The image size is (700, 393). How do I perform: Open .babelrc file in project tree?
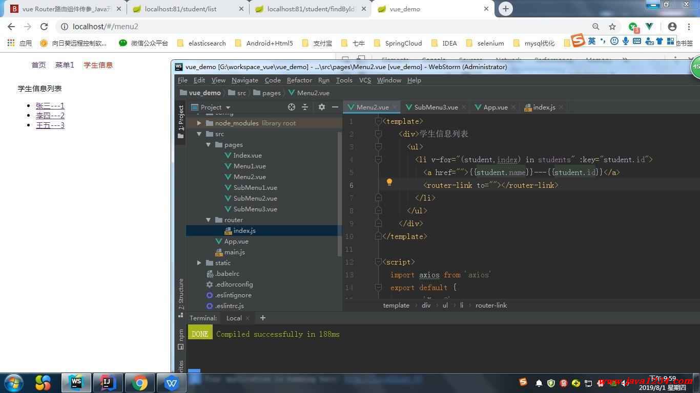pyautogui.click(x=222, y=273)
